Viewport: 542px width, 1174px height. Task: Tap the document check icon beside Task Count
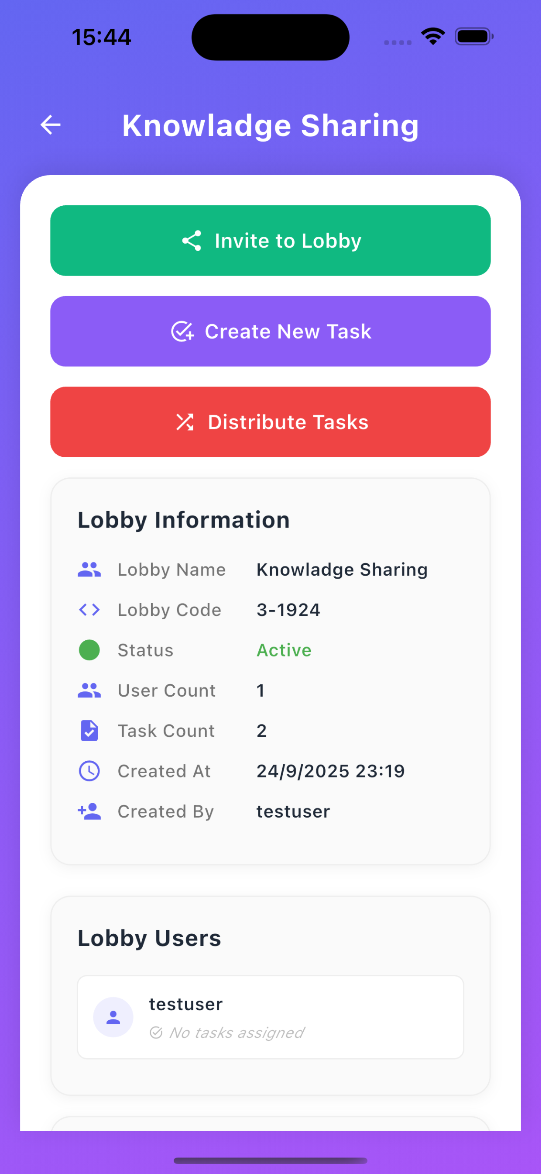click(89, 731)
